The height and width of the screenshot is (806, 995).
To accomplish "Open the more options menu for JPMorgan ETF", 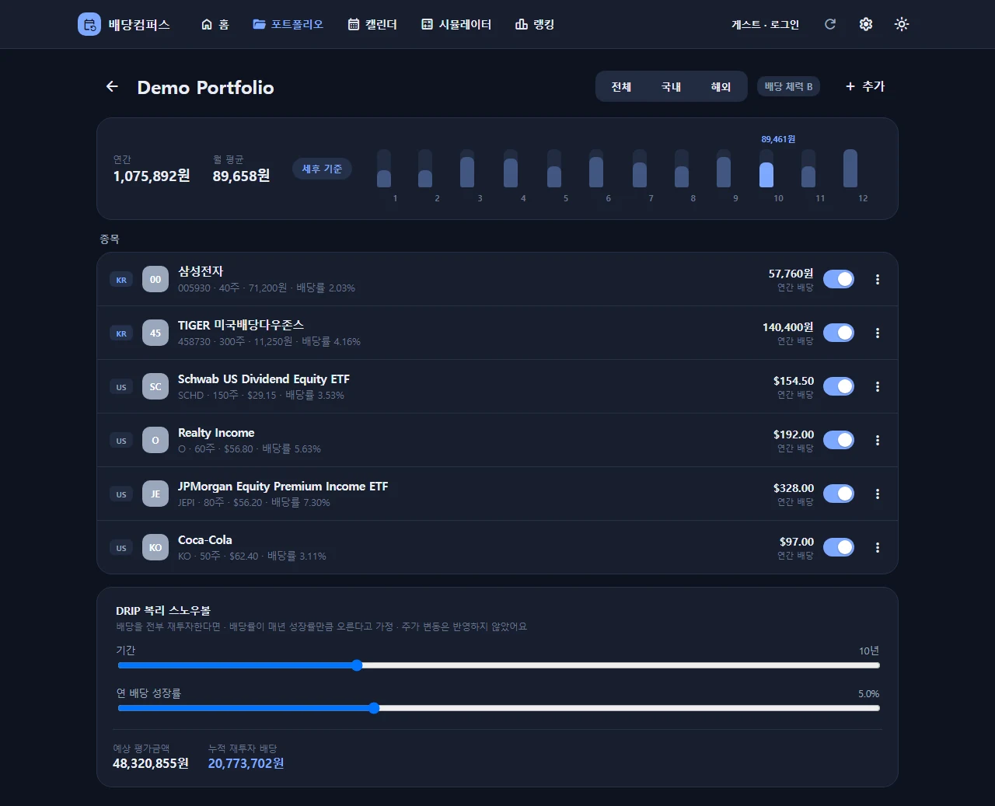I will (x=878, y=494).
